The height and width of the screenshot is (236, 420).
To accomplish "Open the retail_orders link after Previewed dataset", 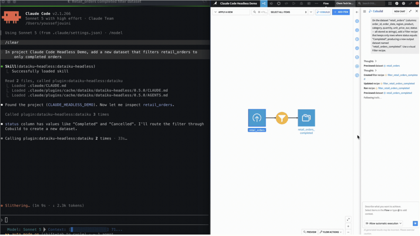I will pos(393,66).
